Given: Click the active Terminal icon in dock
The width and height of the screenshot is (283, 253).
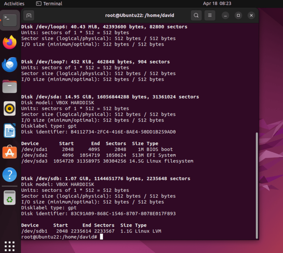Looking at the screenshot, I should click(10, 20).
